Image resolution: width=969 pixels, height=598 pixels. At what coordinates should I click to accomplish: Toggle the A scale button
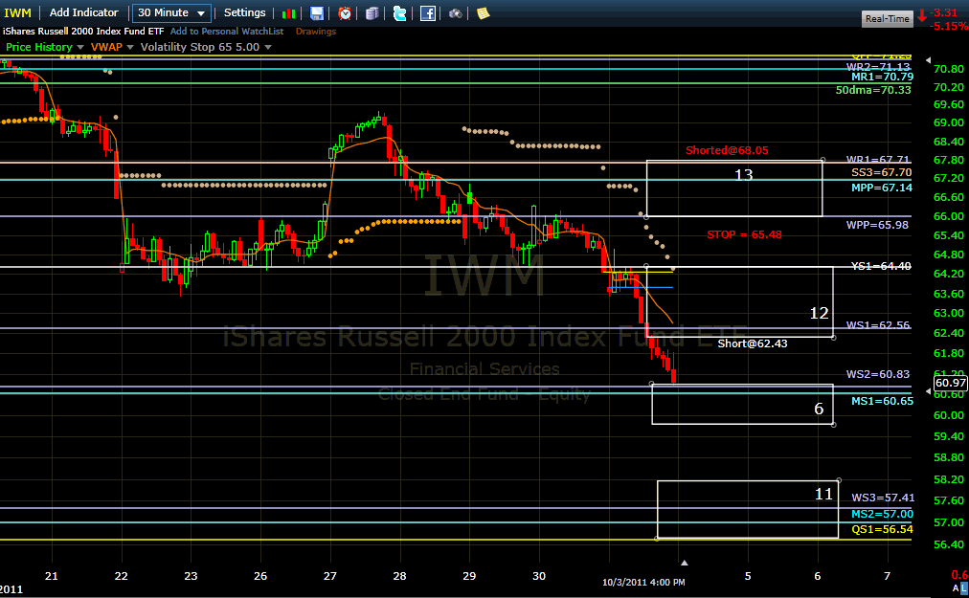point(956,588)
